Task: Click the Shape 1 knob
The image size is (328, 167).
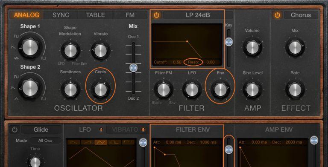Action: (x=30, y=48)
